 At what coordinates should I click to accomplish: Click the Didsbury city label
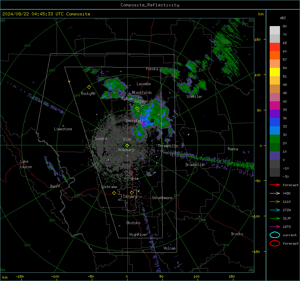[x=126, y=150]
